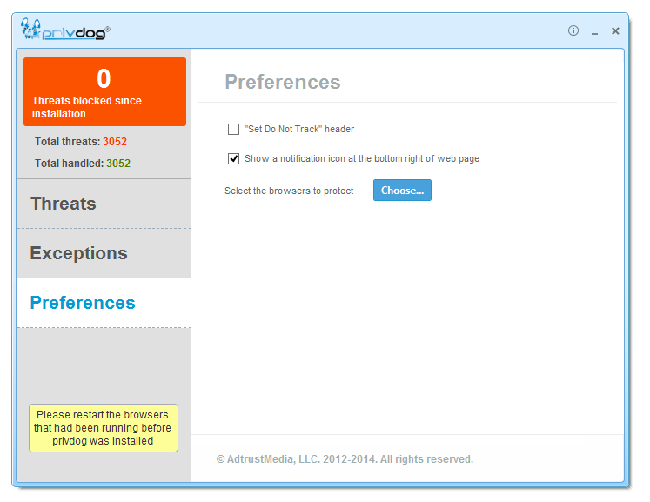Image resolution: width=650 pixels, height=502 pixels.
Task: Click the red Total threats number
Action: pos(115,142)
